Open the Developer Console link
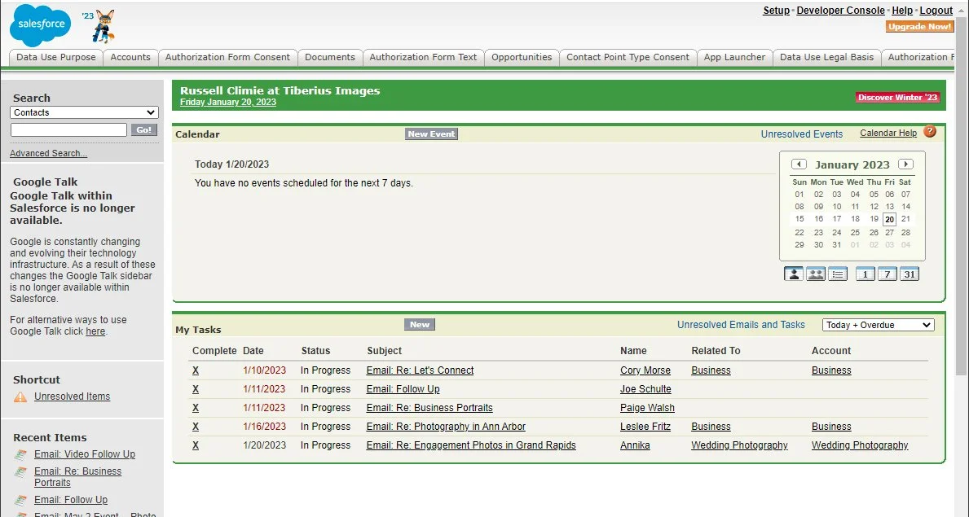The image size is (969, 517). click(840, 11)
